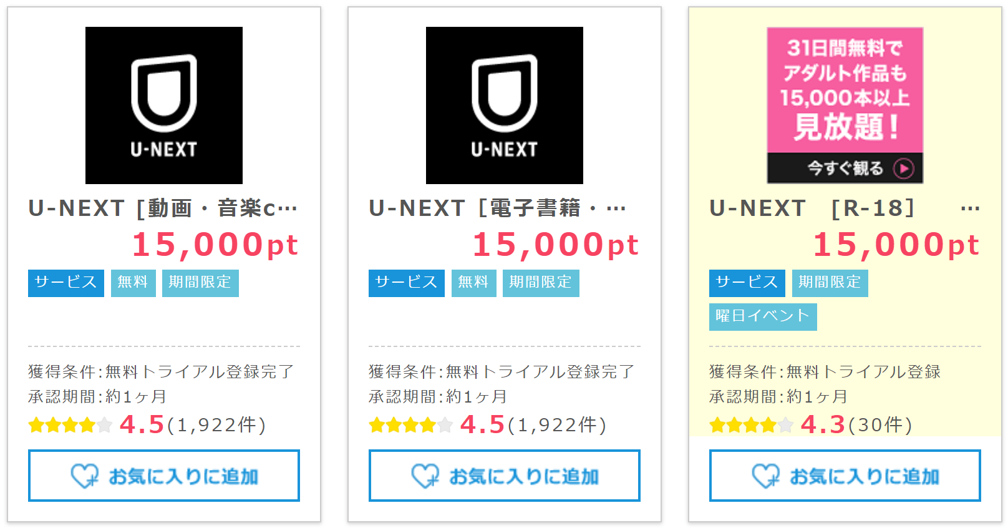
Task: Click the heart icon in the first card's favorite button
Action: (x=84, y=476)
